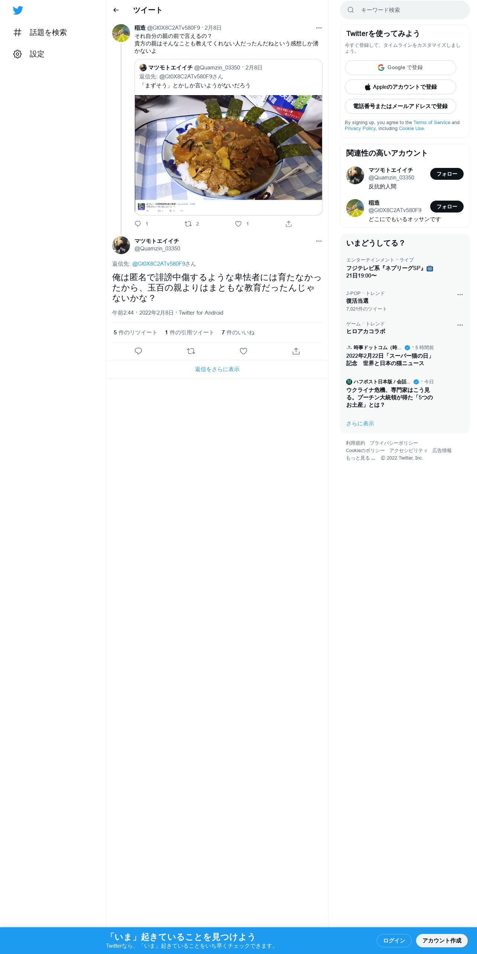Go back with the arrow icon
This screenshot has width=477, height=954.
click(x=116, y=10)
